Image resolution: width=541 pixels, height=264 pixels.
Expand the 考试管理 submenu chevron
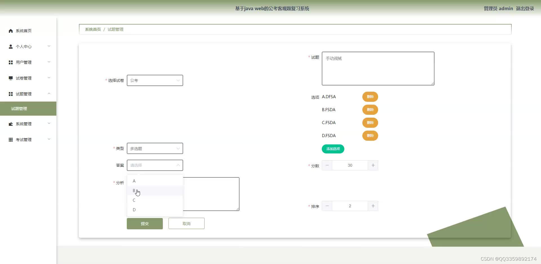point(49,139)
